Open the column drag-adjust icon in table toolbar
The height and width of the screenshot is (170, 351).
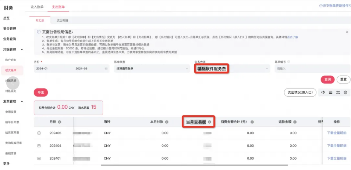coord(323,92)
